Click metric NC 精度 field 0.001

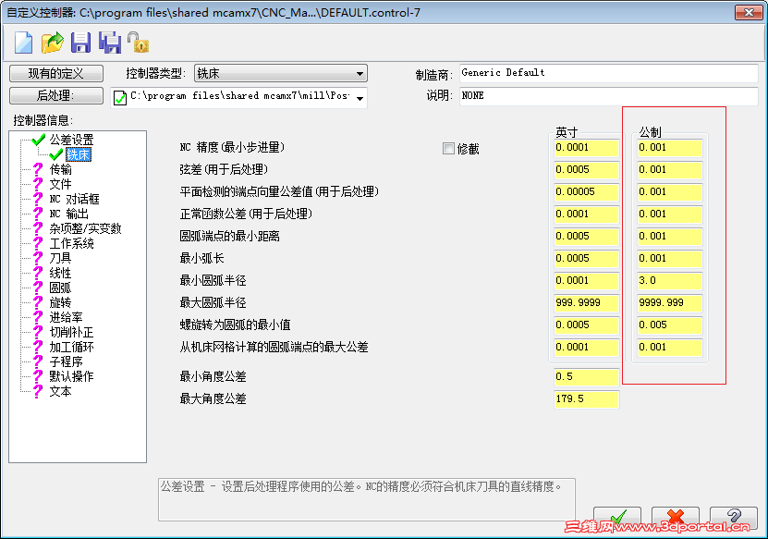click(669, 148)
